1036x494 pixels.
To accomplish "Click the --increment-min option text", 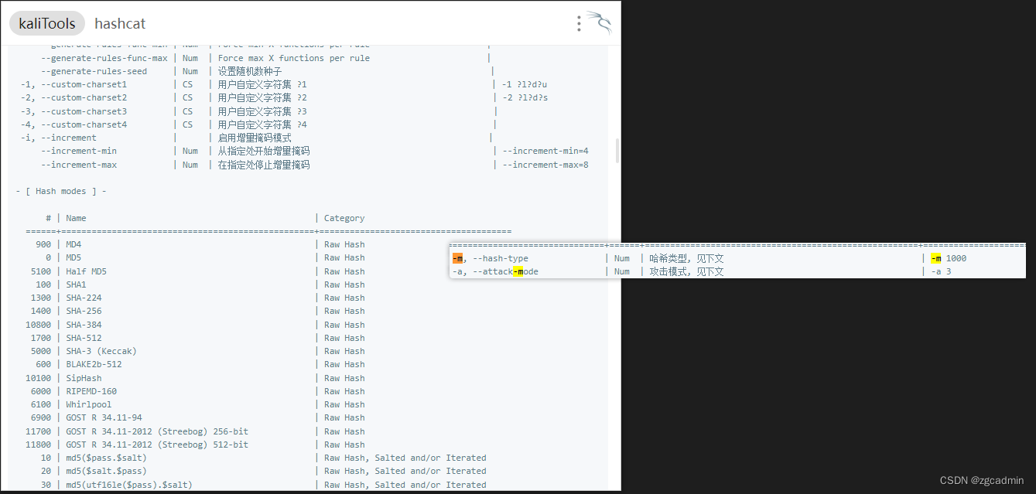I will pos(78,152).
